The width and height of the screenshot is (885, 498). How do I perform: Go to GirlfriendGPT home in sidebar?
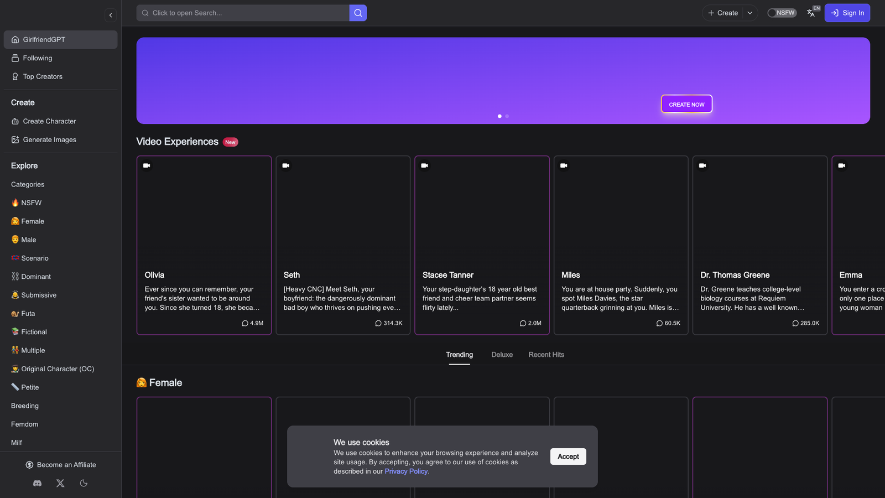(x=61, y=39)
